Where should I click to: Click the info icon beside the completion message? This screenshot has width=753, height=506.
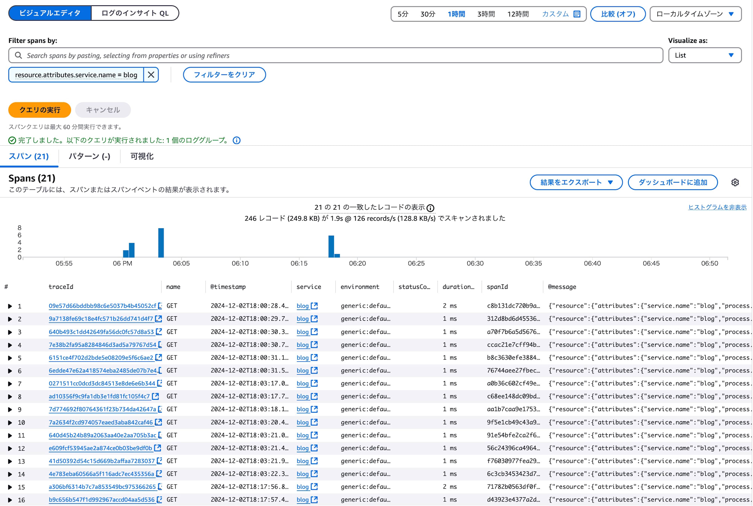[x=236, y=140]
